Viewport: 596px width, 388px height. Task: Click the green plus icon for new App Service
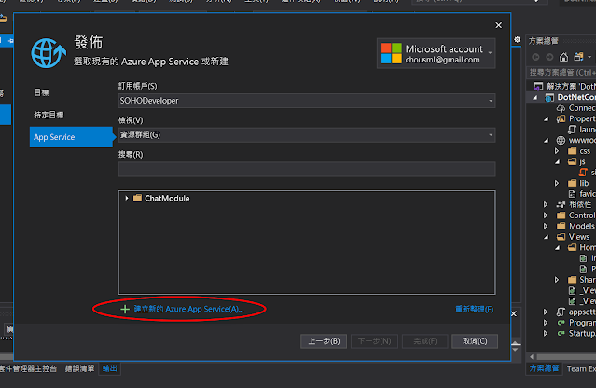click(125, 309)
